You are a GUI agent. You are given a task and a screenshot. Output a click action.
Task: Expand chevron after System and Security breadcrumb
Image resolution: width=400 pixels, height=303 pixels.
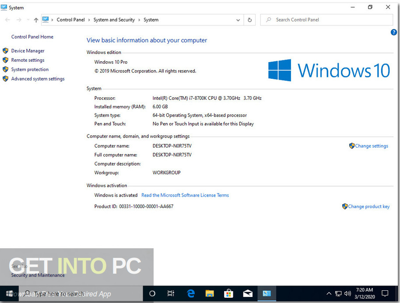coord(139,20)
